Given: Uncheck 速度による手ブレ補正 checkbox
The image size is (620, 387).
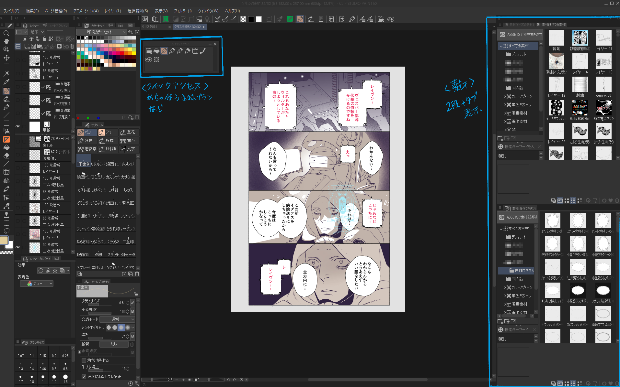Looking at the screenshot, I should (84, 377).
